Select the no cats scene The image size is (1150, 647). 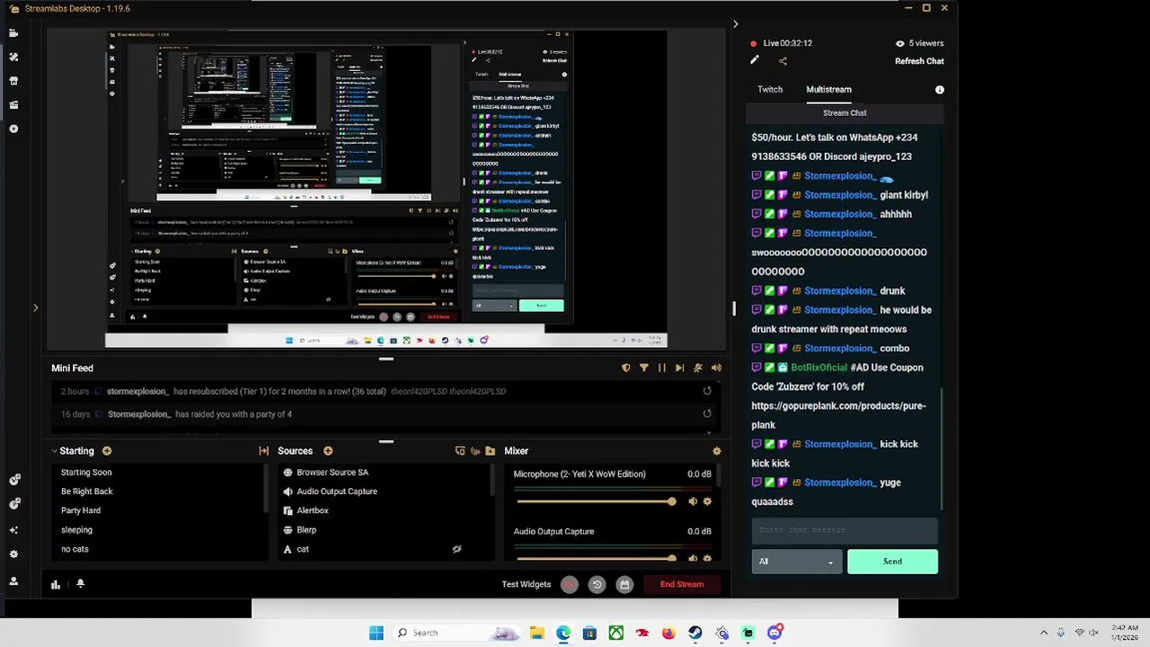(x=75, y=549)
